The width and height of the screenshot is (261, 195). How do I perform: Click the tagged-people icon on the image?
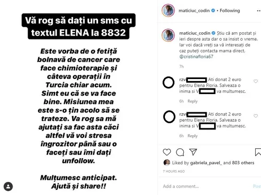click(x=8, y=187)
